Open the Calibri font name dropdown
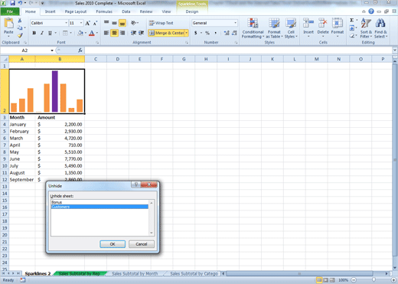Screen dimensions: 398x284 pyautogui.click(x=66, y=23)
